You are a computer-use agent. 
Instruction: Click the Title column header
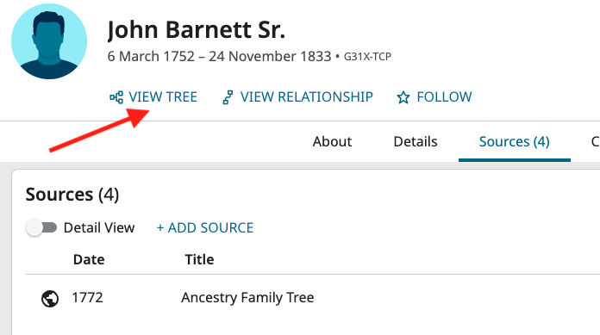199,260
